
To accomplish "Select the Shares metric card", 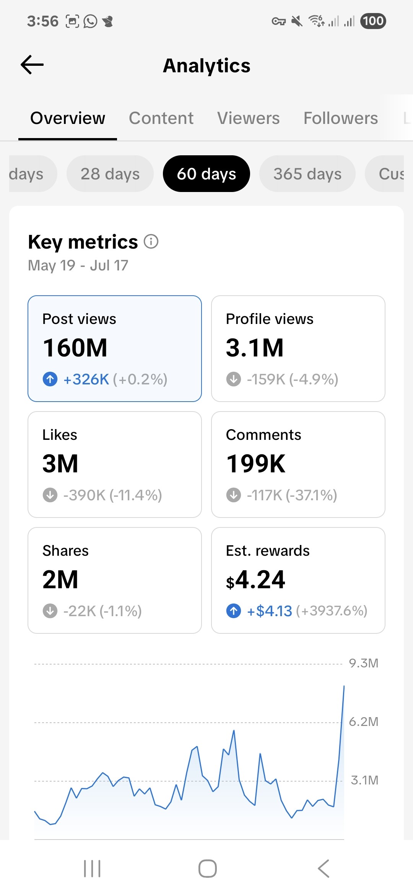I will click(x=114, y=580).
